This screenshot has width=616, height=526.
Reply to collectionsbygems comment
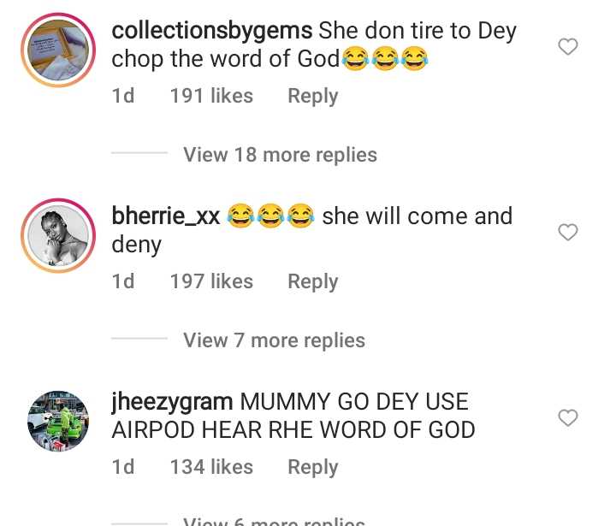coord(312,96)
